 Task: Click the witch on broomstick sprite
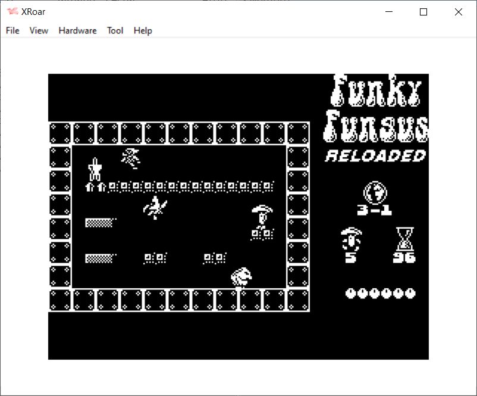(x=155, y=207)
